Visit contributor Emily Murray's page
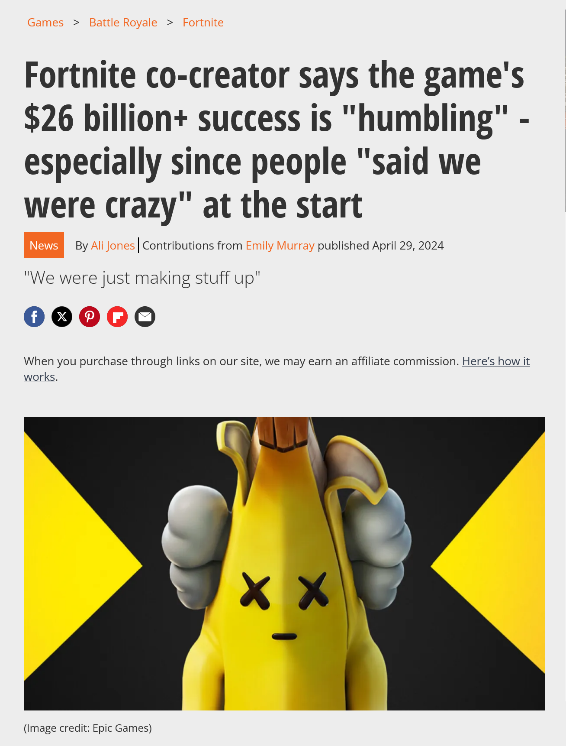The width and height of the screenshot is (566, 746). tap(280, 246)
